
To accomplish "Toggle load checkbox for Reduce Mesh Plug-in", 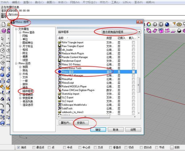I will click(x=134, y=54).
